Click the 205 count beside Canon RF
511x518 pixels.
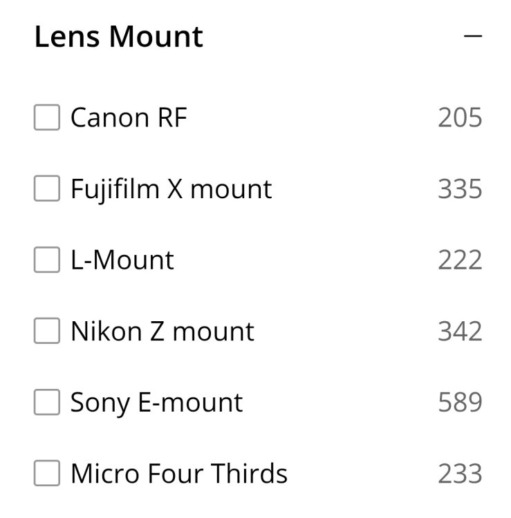[460, 117]
